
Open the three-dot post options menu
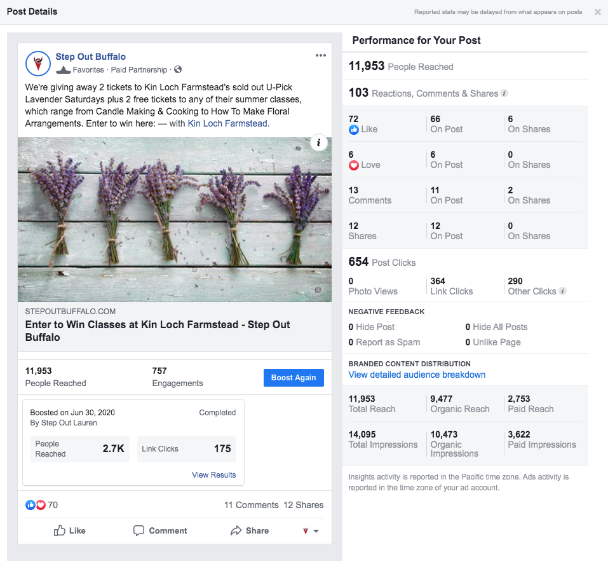click(321, 55)
